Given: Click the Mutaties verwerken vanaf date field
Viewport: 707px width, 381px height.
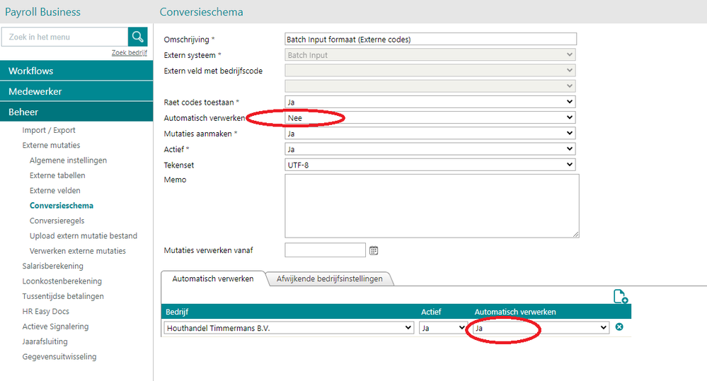Looking at the screenshot, I should [x=325, y=250].
